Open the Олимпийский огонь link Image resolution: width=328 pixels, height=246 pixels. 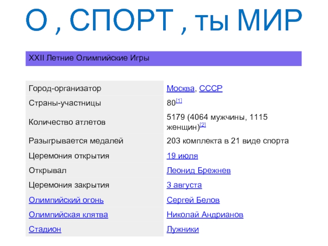(66, 200)
